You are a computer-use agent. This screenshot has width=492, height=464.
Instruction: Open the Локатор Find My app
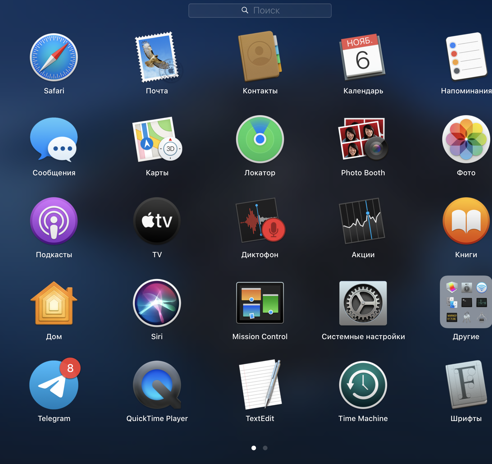(x=260, y=139)
